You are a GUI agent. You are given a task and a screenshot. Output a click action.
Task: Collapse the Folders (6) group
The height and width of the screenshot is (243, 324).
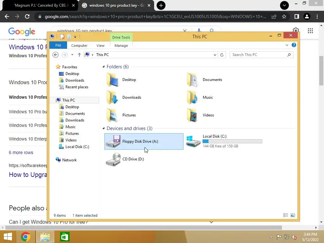[103, 67]
